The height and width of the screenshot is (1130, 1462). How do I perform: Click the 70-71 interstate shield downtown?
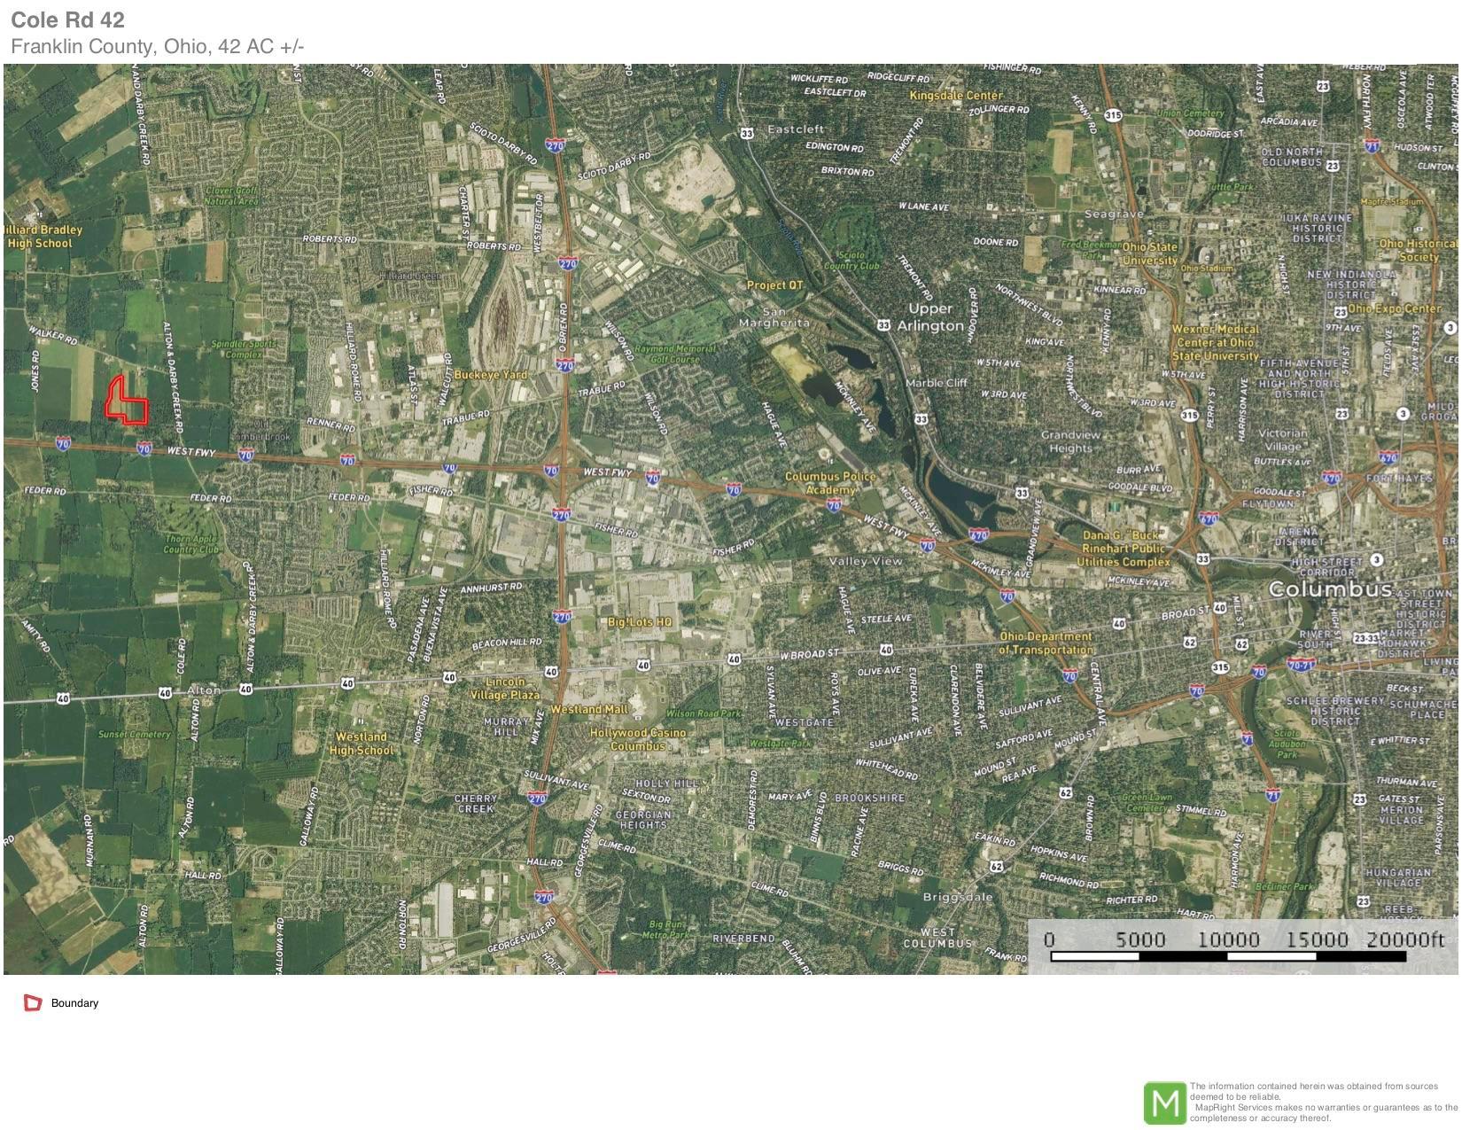coord(1303,665)
